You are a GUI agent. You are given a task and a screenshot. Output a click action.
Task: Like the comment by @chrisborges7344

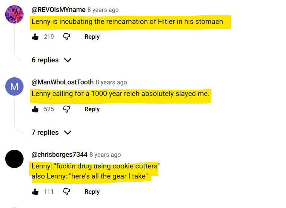pos(35,192)
